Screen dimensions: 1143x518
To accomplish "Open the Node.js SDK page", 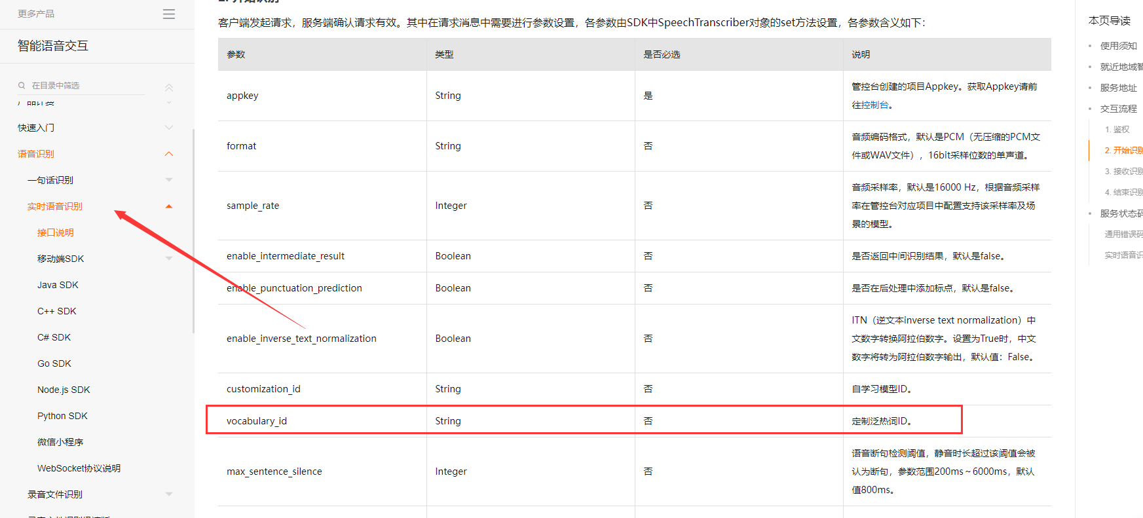I will [64, 390].
